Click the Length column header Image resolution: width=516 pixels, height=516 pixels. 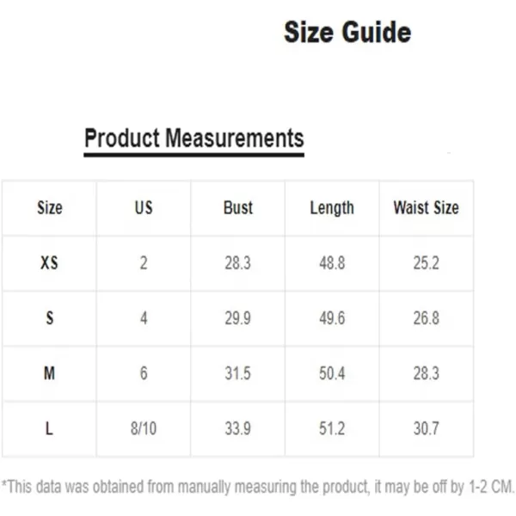332,208
